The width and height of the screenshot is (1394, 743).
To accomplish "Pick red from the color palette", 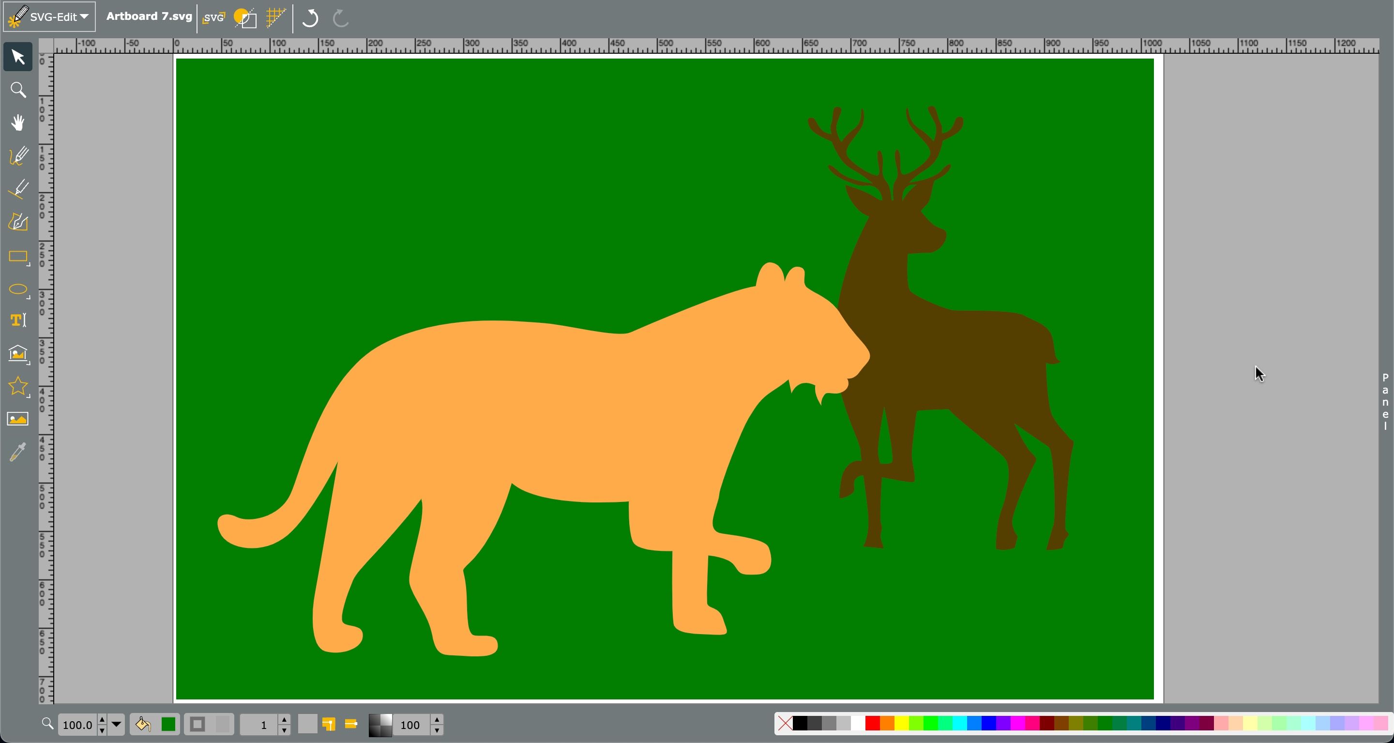I will click(872, 723).
